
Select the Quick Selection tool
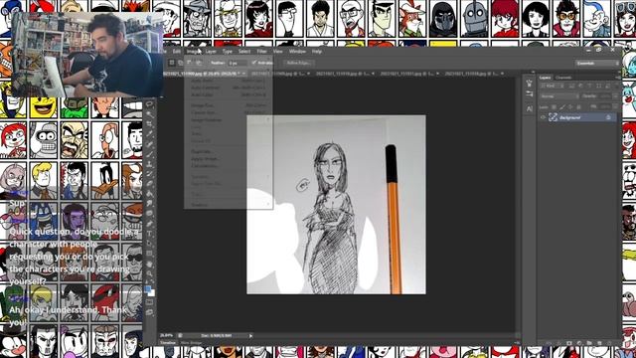pyautogui.click(x=149, y=114)
